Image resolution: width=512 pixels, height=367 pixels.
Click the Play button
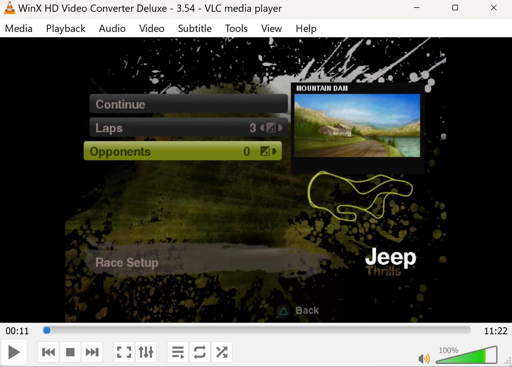point(14,352)
